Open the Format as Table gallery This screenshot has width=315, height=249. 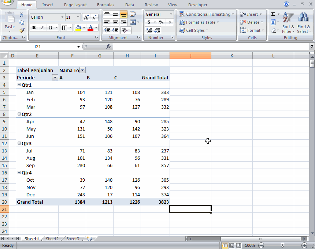click(x=199, y=22)
